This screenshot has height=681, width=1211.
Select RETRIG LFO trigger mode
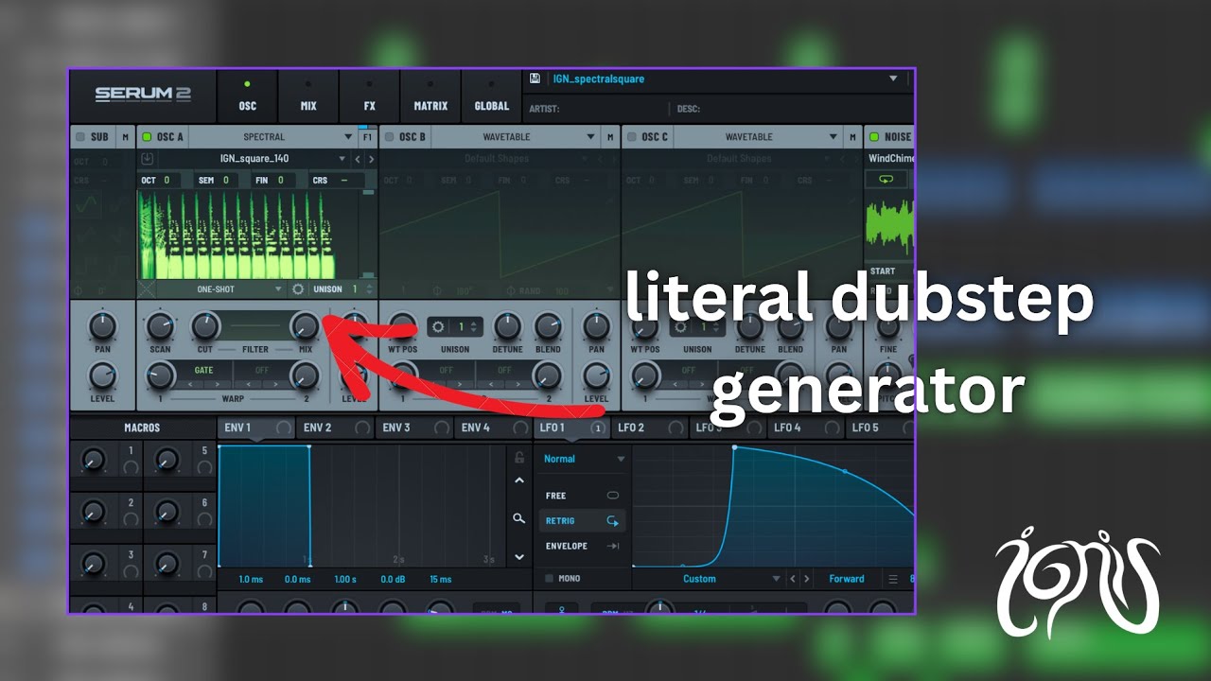(583, 520)
